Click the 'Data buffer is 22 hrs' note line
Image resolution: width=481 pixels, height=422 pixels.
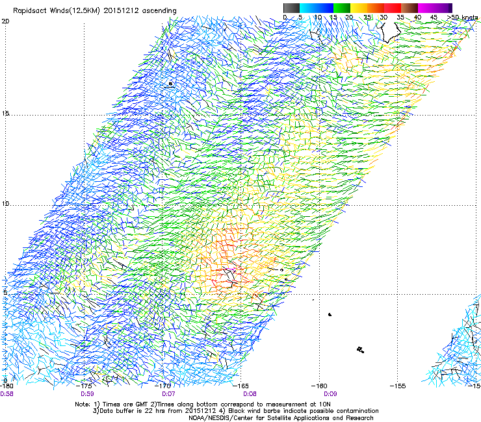(x=235, y=411)
